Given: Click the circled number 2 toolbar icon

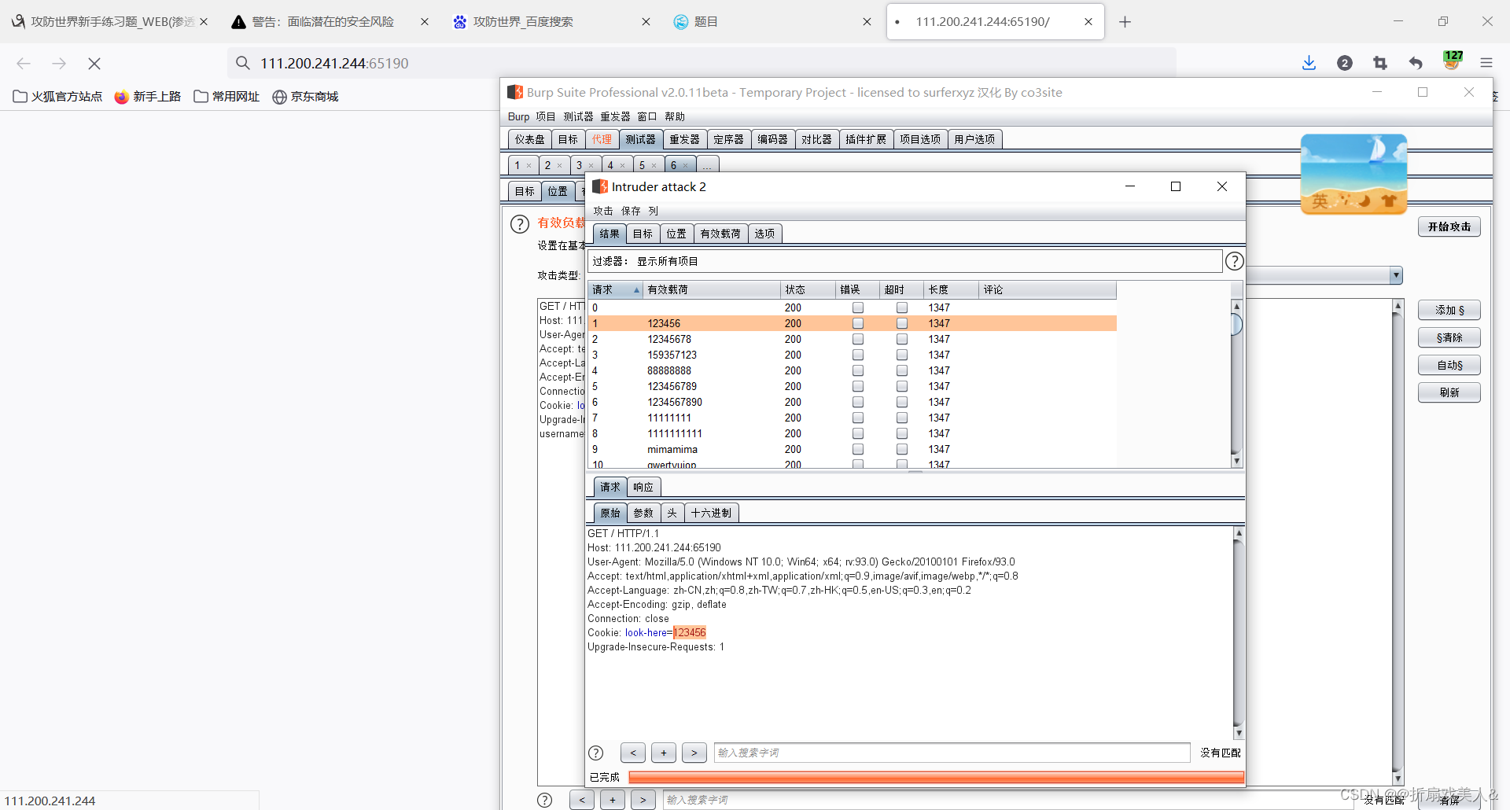Looking at the screenshot, I should pos(1345,63).
